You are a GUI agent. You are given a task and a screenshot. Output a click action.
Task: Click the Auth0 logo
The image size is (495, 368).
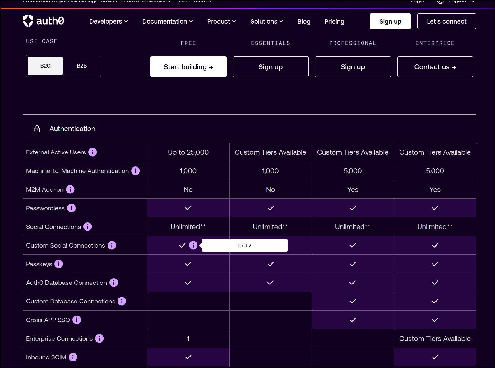[x=44, y=21]
